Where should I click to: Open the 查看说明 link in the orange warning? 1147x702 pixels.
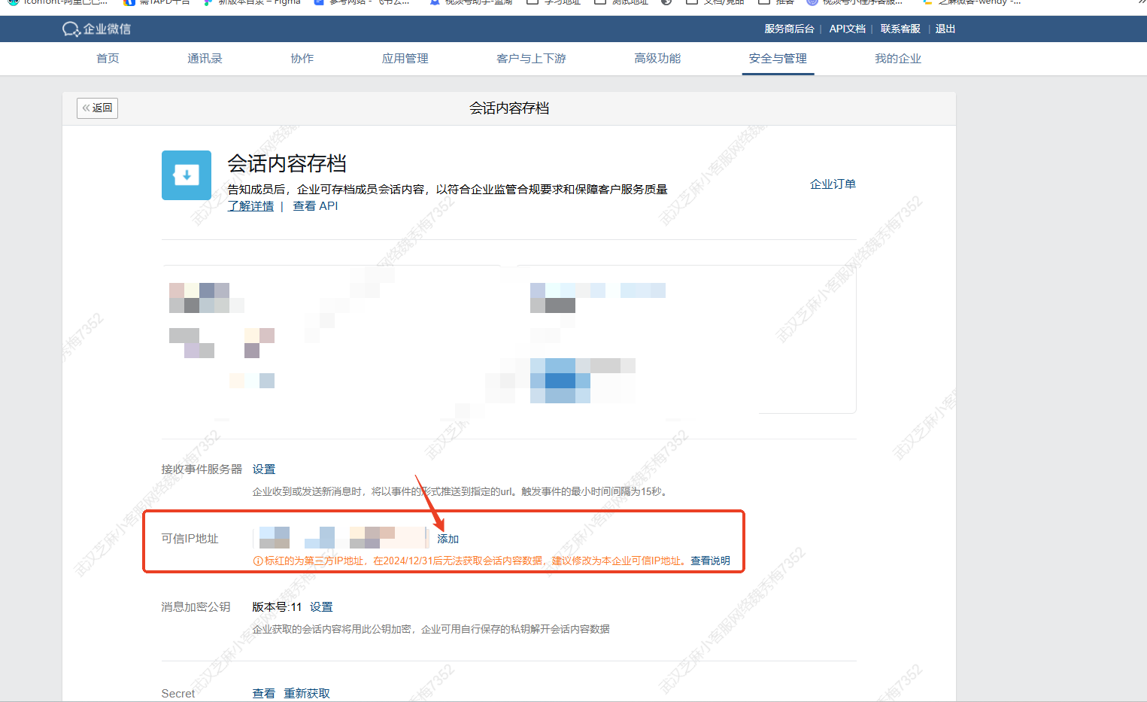point(710,561)
